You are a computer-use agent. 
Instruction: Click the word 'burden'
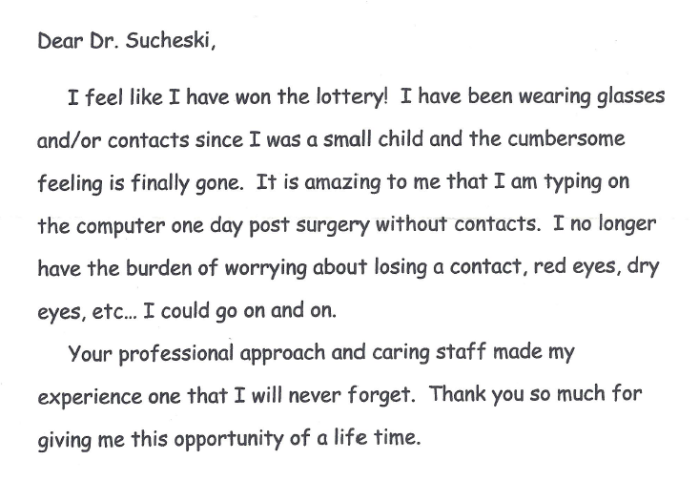(158, 268)
